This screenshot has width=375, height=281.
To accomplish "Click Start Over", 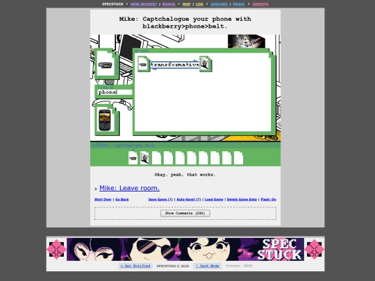I will (x=103, y=199).
